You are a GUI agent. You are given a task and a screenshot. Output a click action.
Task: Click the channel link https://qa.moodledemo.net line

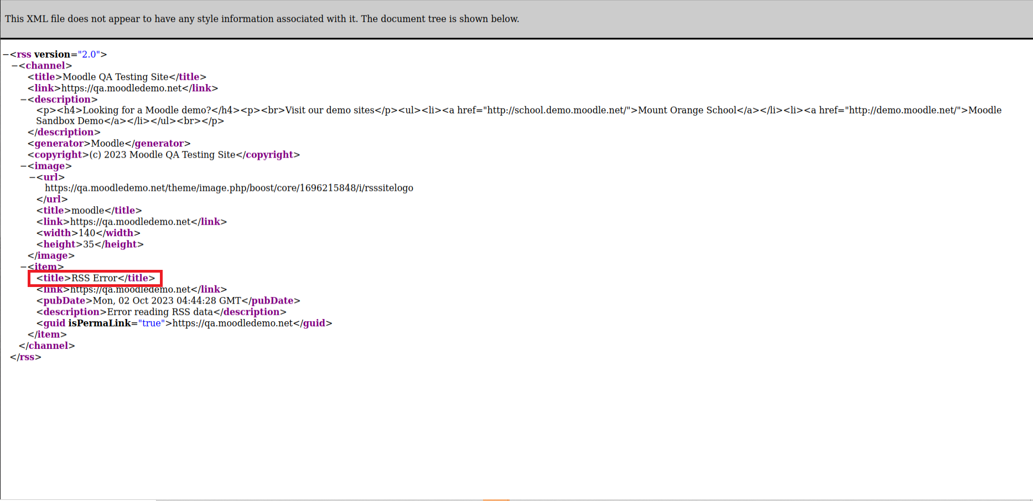click(x=123, y=88)
